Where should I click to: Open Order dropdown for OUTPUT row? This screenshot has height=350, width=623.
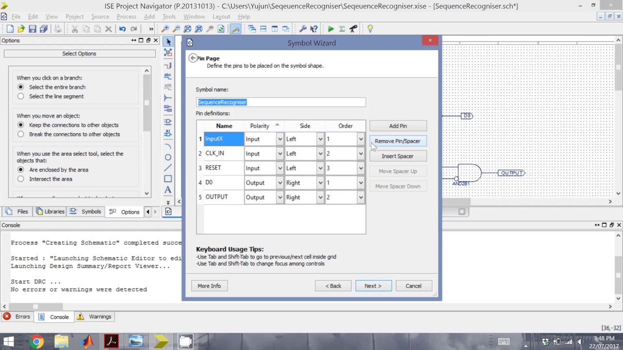coord(361,197)
